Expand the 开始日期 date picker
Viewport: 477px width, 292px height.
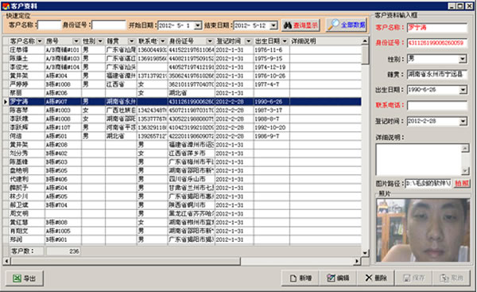[198, 25]
